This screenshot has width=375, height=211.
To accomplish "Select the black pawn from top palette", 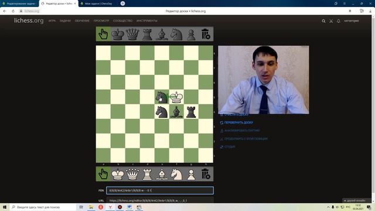I will point(191,34).
